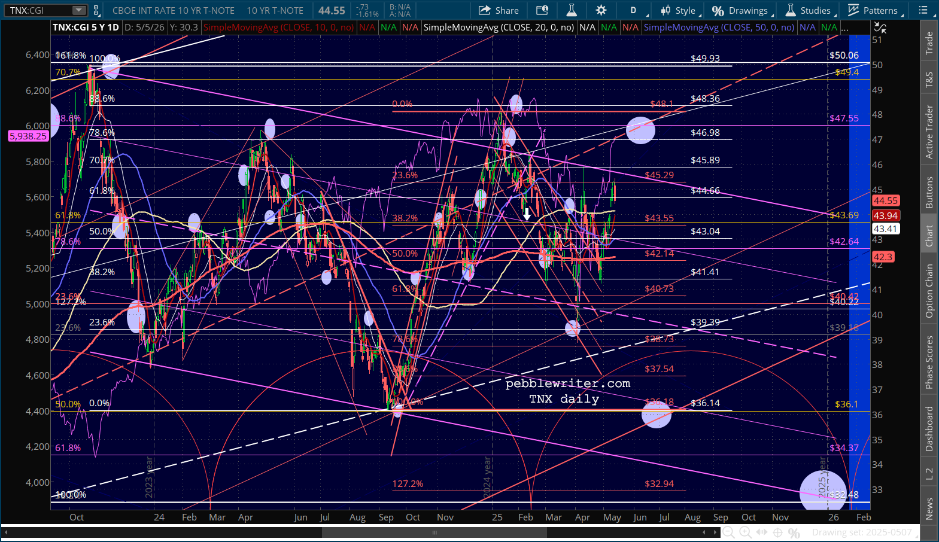The height and width of the screenshot is (542, 939).
Task: Click the symbol link icon beside TNX:CGI
Action: [x=96, y=10]
